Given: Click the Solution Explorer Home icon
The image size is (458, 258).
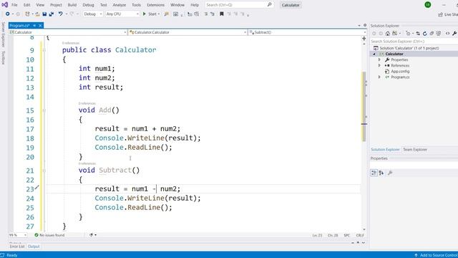Looking at the screenshot, I should pos(388,34).
